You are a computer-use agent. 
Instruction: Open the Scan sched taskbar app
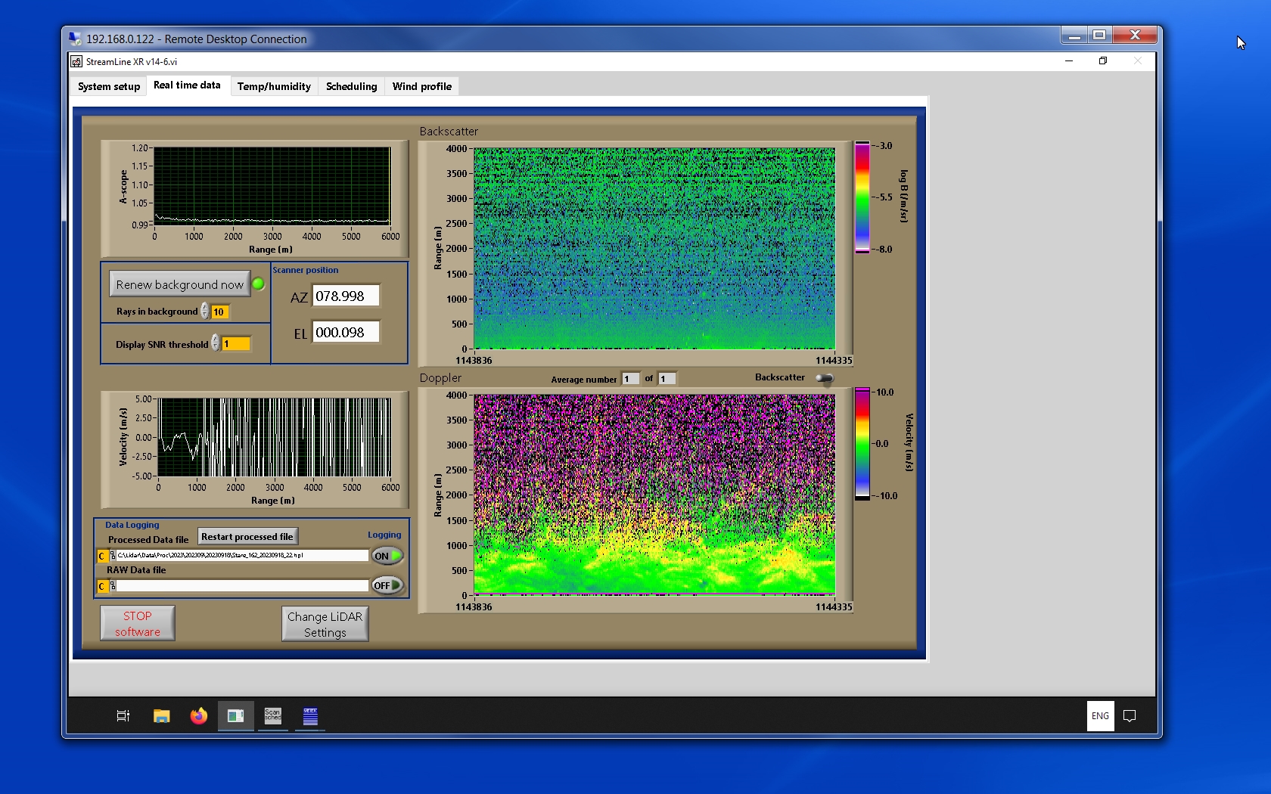272,715
